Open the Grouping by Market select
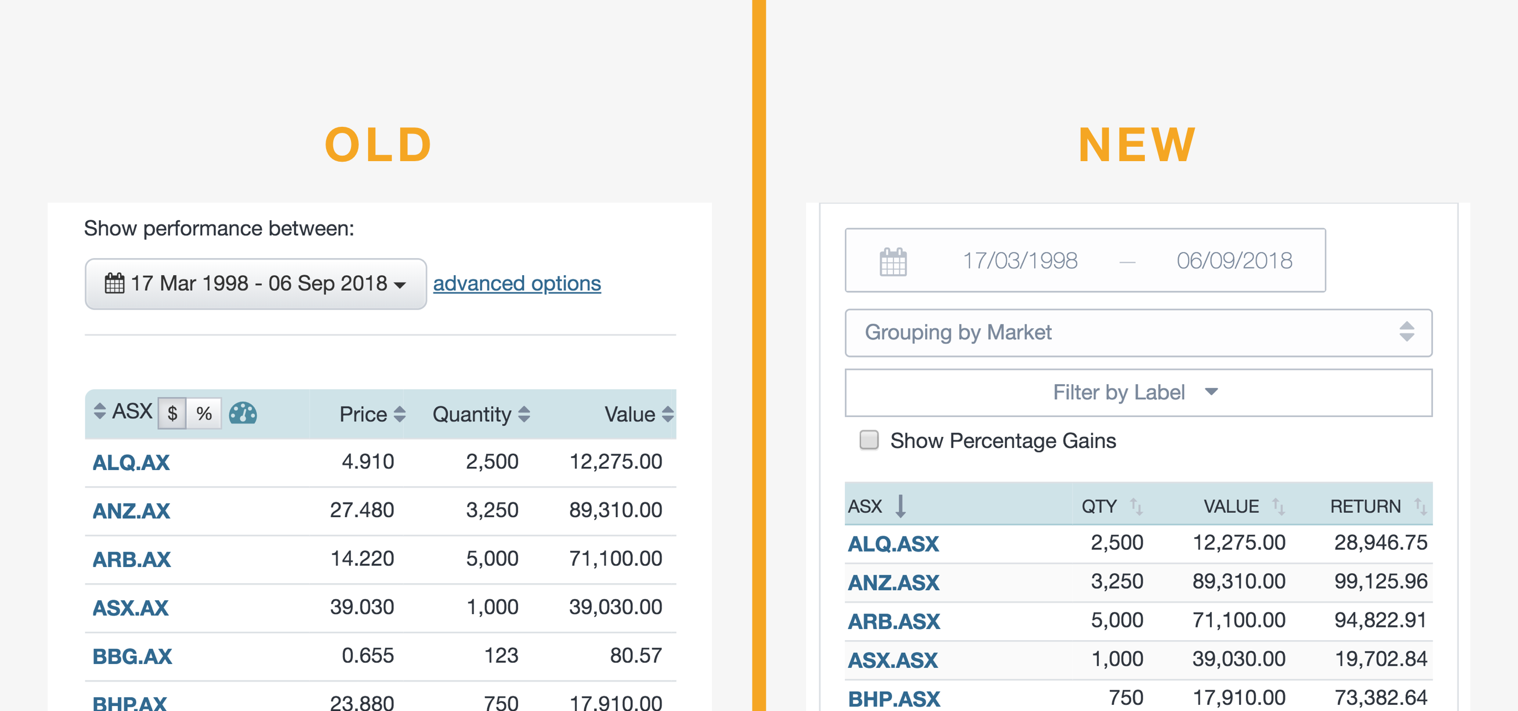Viewport: 1518px width, 711px height. point(1138,332)
